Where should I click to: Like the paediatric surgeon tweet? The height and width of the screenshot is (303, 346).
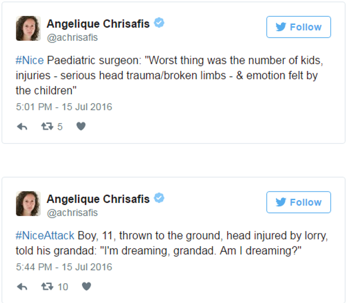[x=81, y=126]
